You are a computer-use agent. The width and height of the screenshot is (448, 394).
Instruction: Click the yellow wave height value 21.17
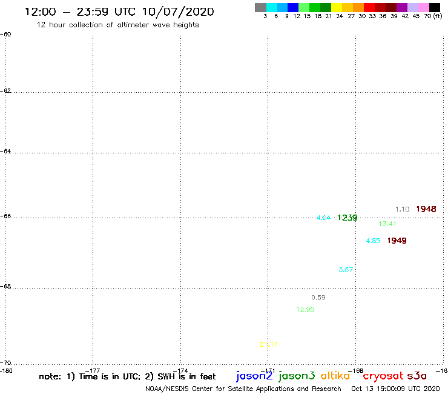pos(268,344)
